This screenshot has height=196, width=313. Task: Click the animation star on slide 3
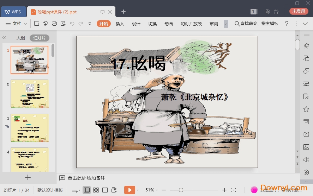tap(7, 127)
